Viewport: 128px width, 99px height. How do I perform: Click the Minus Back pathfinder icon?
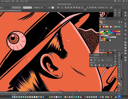coord(111,65)
